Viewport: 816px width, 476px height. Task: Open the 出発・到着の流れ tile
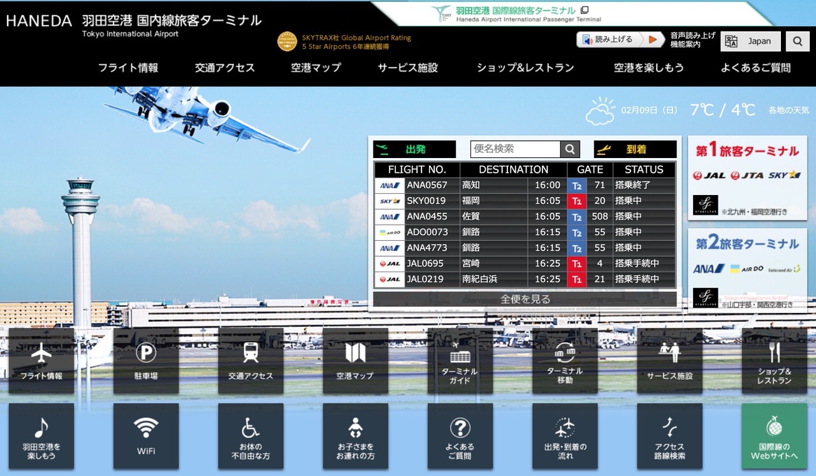pyautogui.click(x=565, y=436)
